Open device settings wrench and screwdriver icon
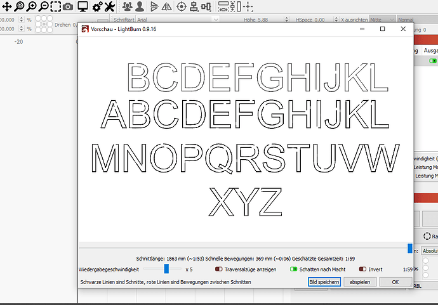Image resolution: width=438 pixels, height=305 pixels. coord(109,6)
